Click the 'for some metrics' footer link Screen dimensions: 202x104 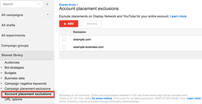click(102, 98)
